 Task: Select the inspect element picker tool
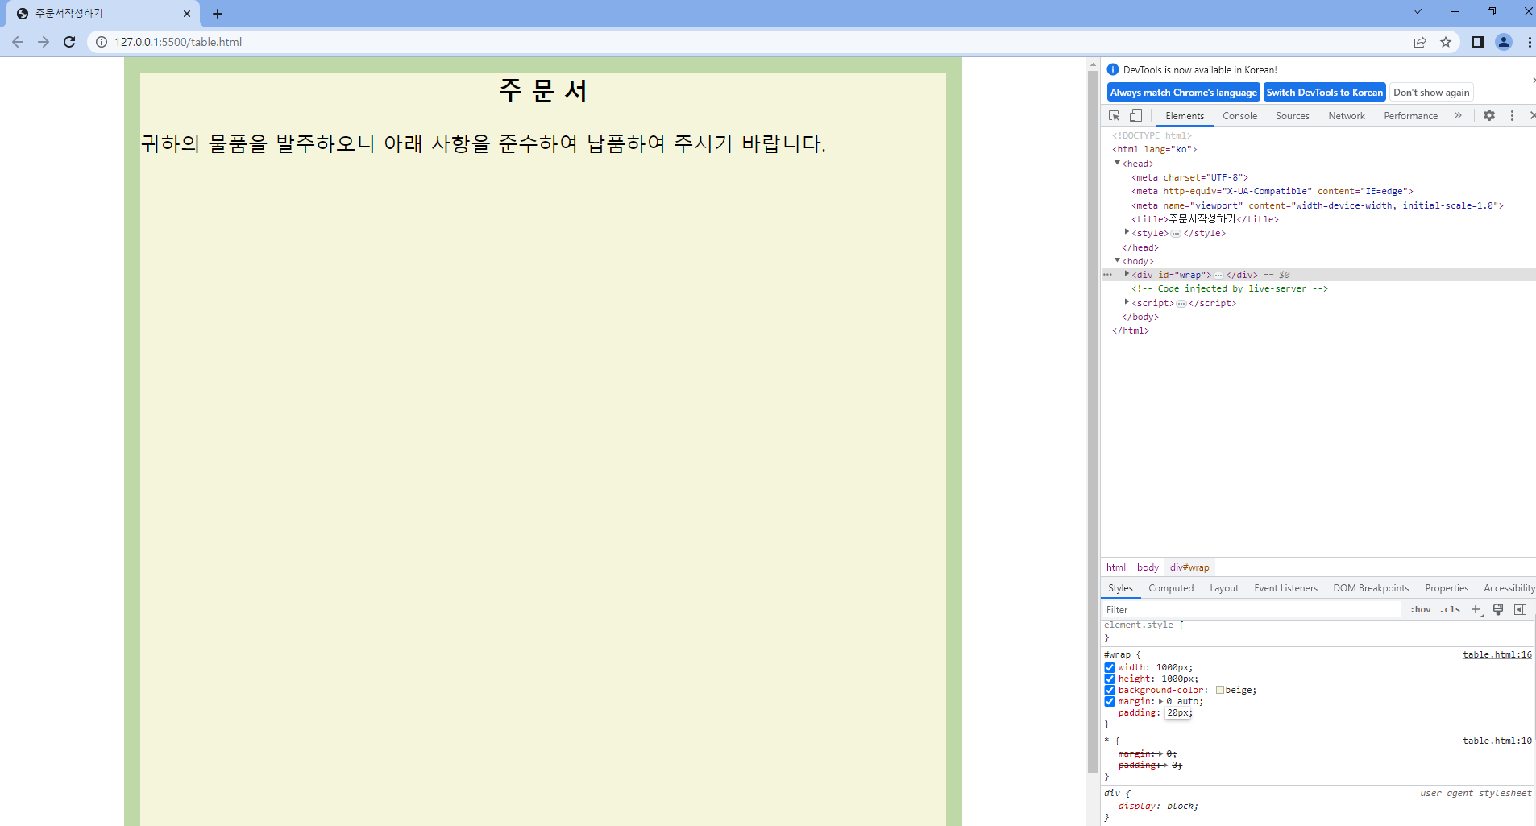point(1115,116)
